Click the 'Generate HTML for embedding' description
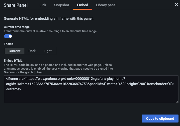180x126 pixels. click(x=49, y=19)
